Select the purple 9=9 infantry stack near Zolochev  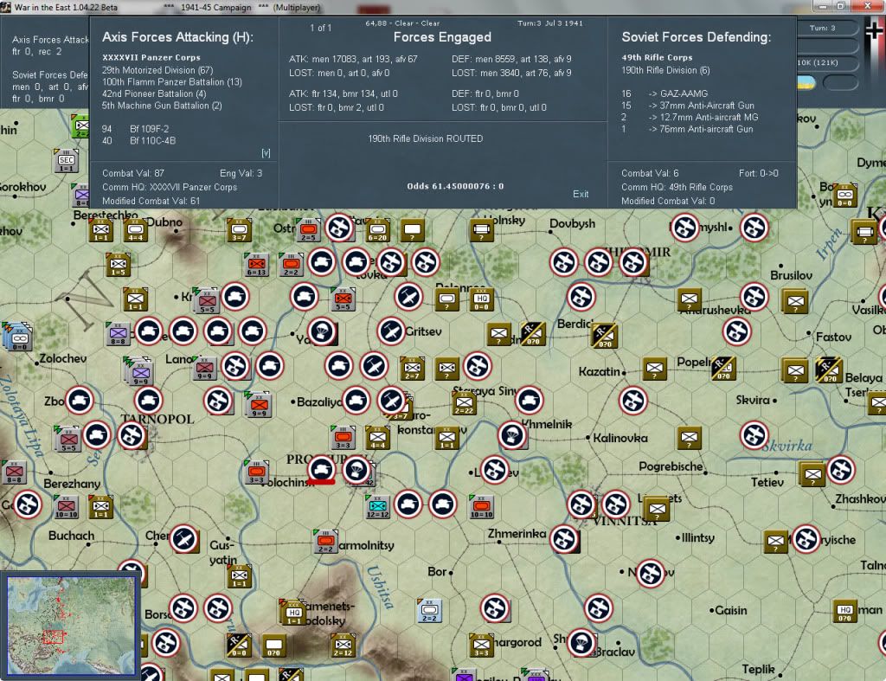click(139, 373)
